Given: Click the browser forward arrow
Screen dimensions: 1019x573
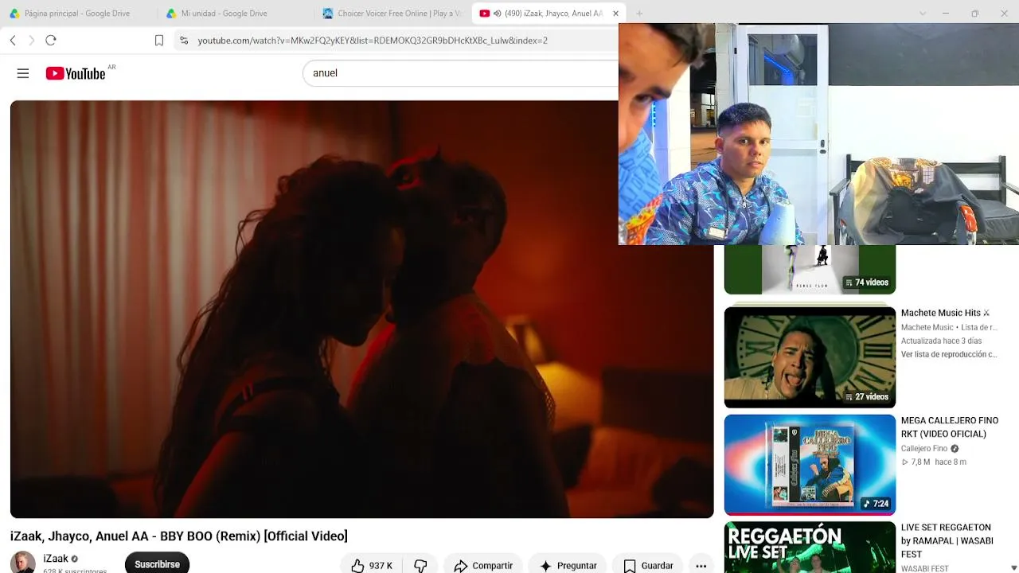Looking at the screenshot, I should (x=32, y=41).
